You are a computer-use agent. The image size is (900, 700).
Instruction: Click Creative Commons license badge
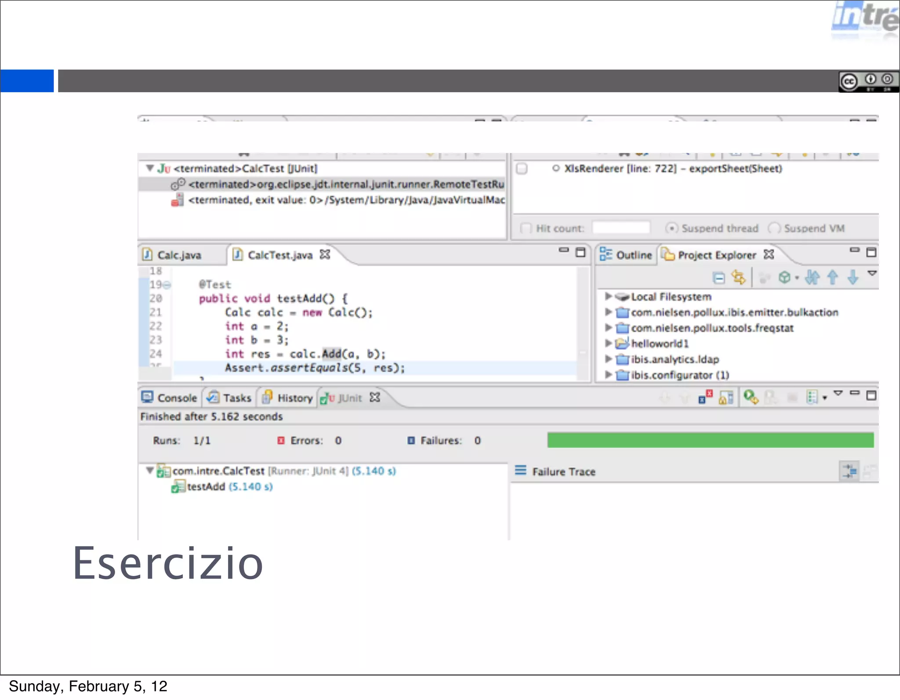868,82
